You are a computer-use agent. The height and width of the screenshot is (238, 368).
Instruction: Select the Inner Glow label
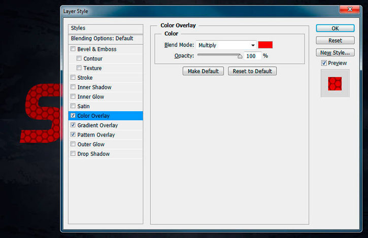[90, 97]
